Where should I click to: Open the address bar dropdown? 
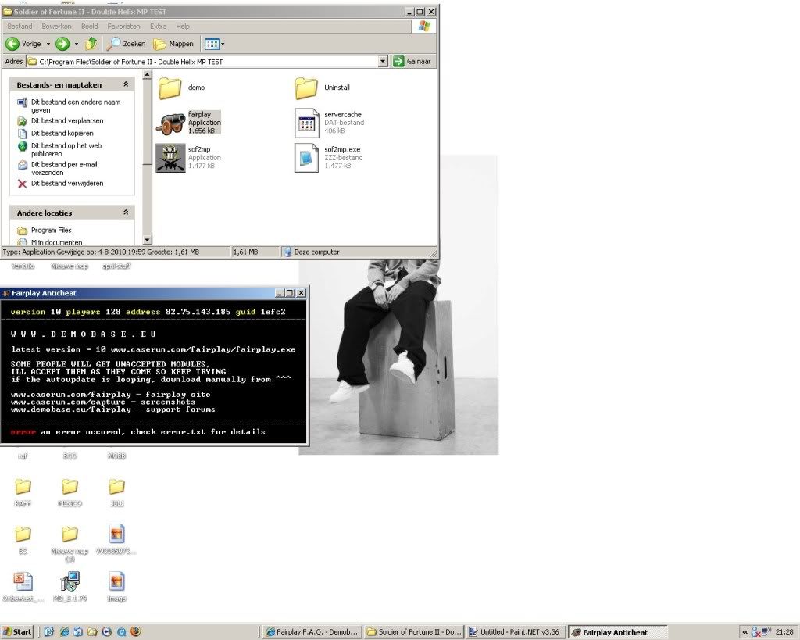coord(382,61)
